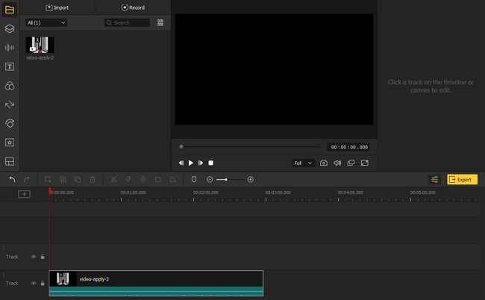Click the Track 2 label
This screenshot has height=300, width=485.
point(12,257)
